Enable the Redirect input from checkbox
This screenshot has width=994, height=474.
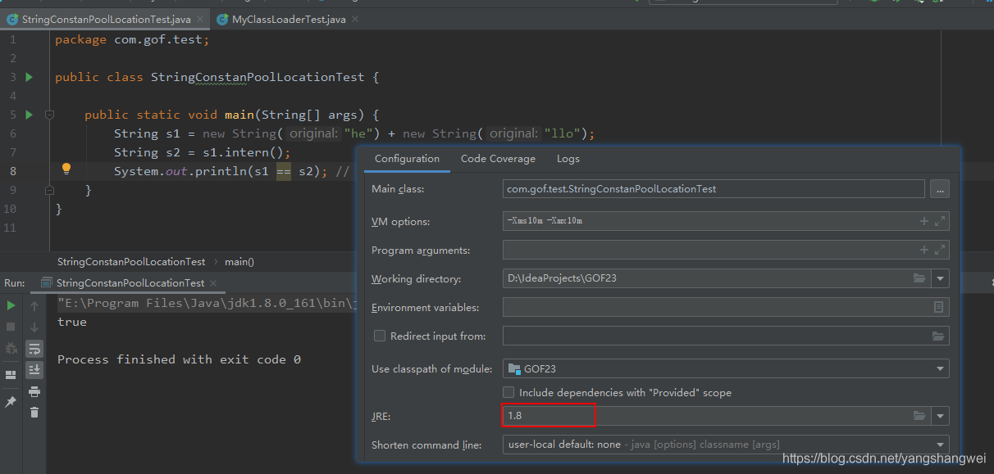point(380,336)
